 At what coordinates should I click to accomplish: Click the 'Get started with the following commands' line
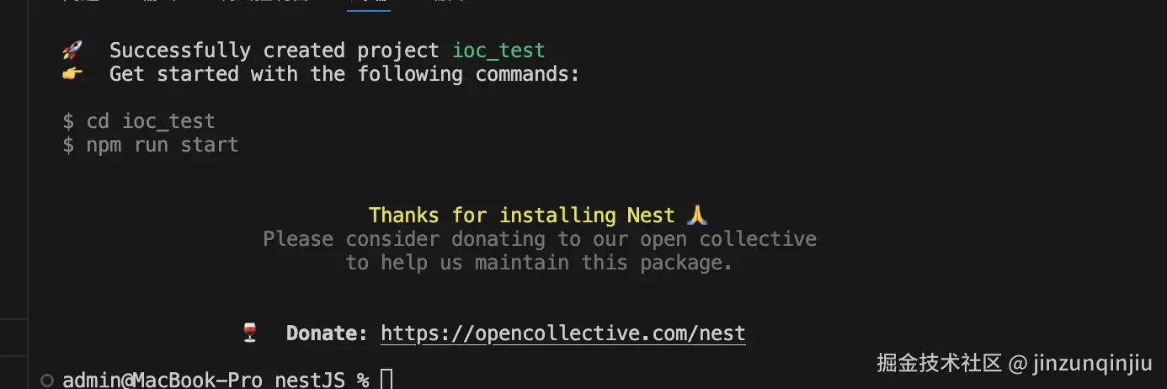click(x=344, y=74)
